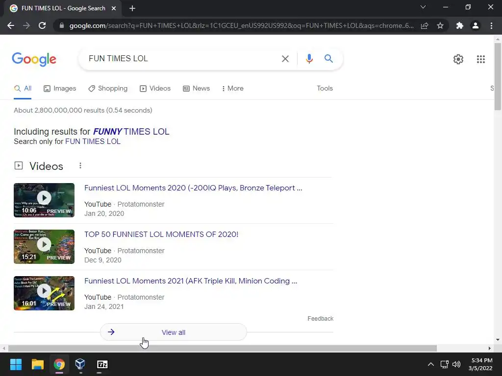Close the FUN TIMES LOL tab
Viewport: 502px width, 376px height.
click(114, 8)
